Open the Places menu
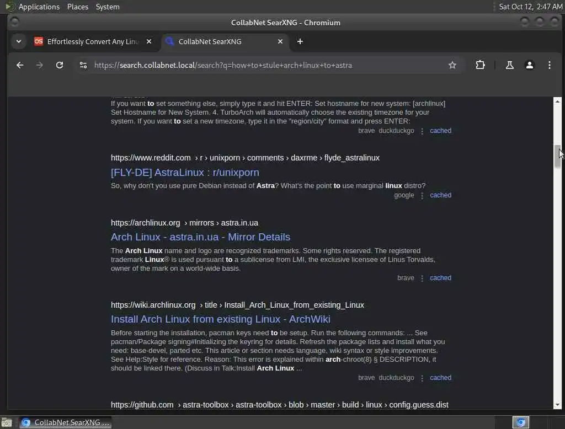 [x=78, y=7]
